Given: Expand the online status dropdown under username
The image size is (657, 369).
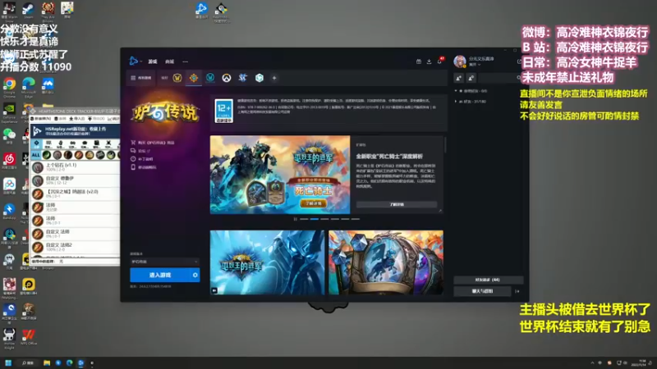Looking at the screenshot, I should (475, 65).
